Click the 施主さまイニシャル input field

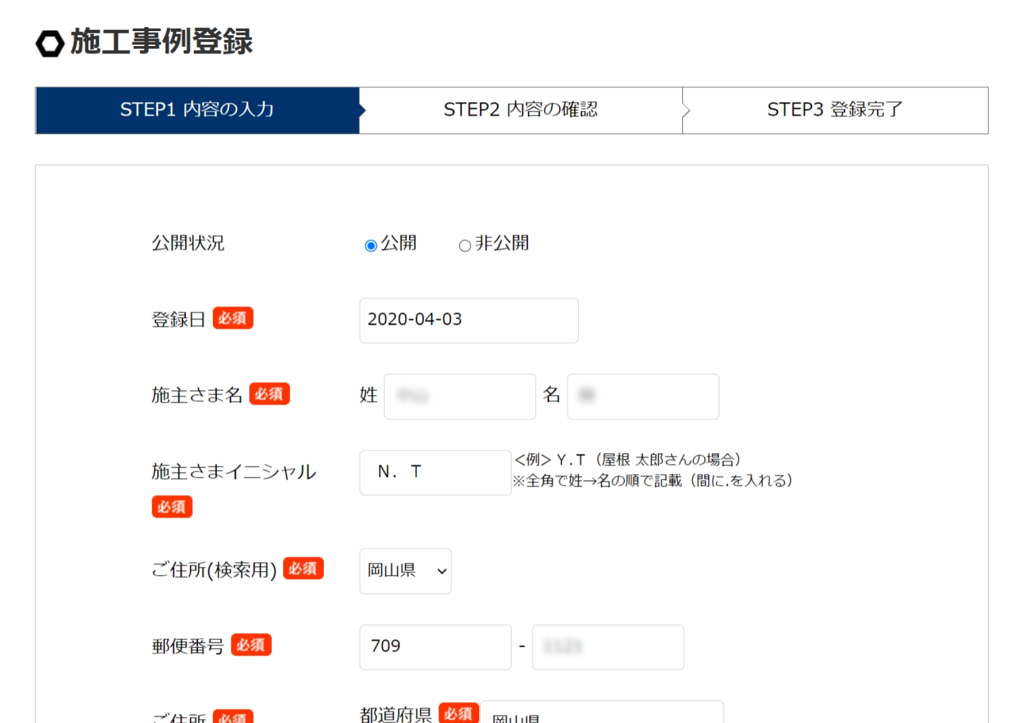(x=435, y=472)
